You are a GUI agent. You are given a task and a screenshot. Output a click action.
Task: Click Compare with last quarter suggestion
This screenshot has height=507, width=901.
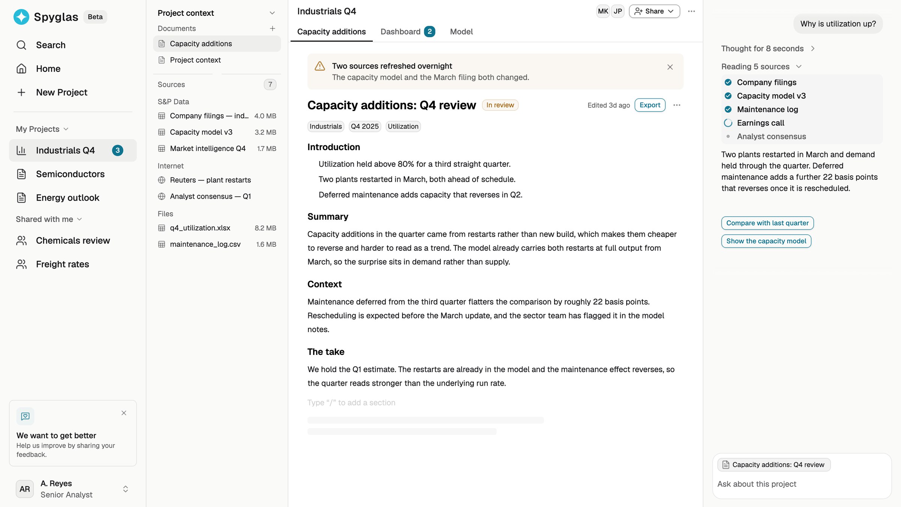(x=767, y=223)
